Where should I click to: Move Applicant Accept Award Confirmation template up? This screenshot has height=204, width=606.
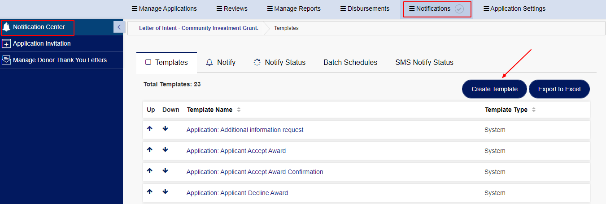point(150,170)
